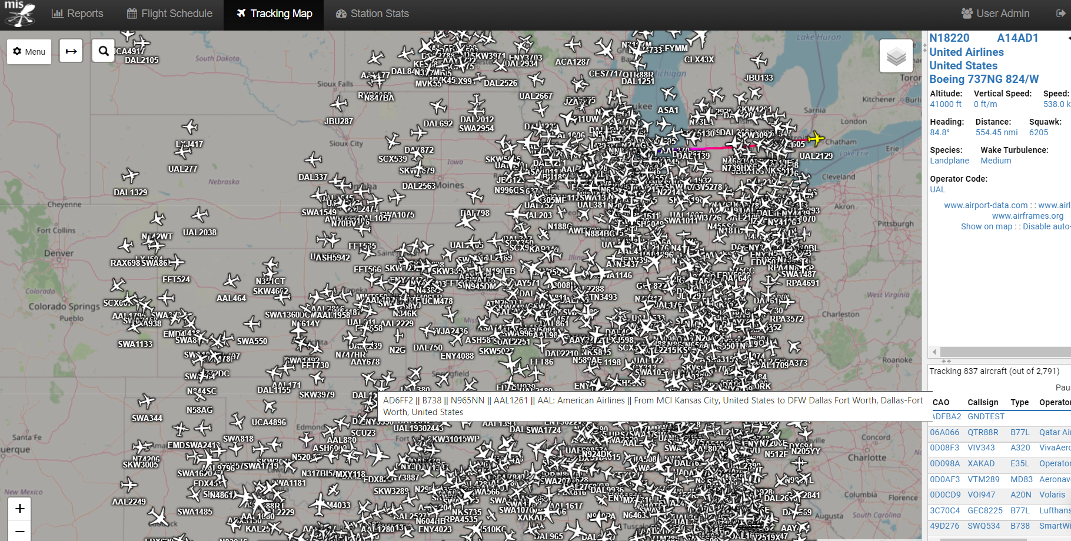Zoom out with the minus button

point(19,531)
